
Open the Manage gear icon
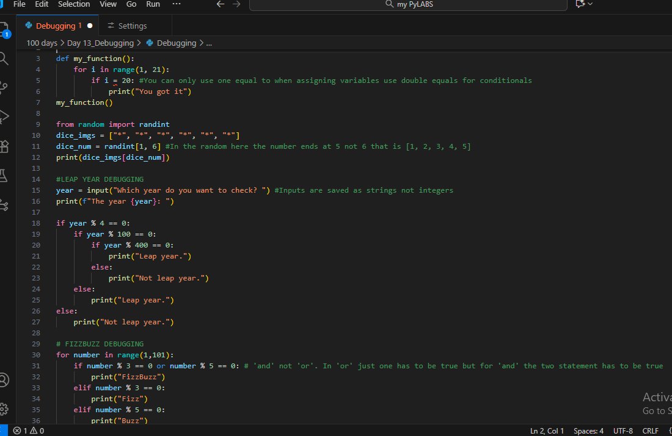4,409
